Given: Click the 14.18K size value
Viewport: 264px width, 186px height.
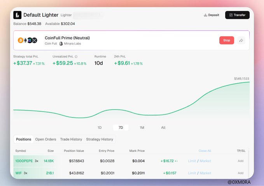Looking at the screenshot, I should [49, 161].
